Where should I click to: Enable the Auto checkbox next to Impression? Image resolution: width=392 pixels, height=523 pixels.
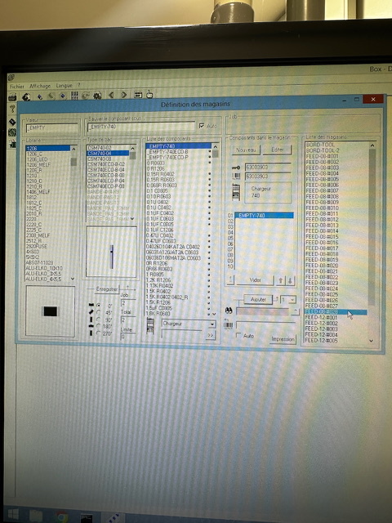(x=238, y=335)
